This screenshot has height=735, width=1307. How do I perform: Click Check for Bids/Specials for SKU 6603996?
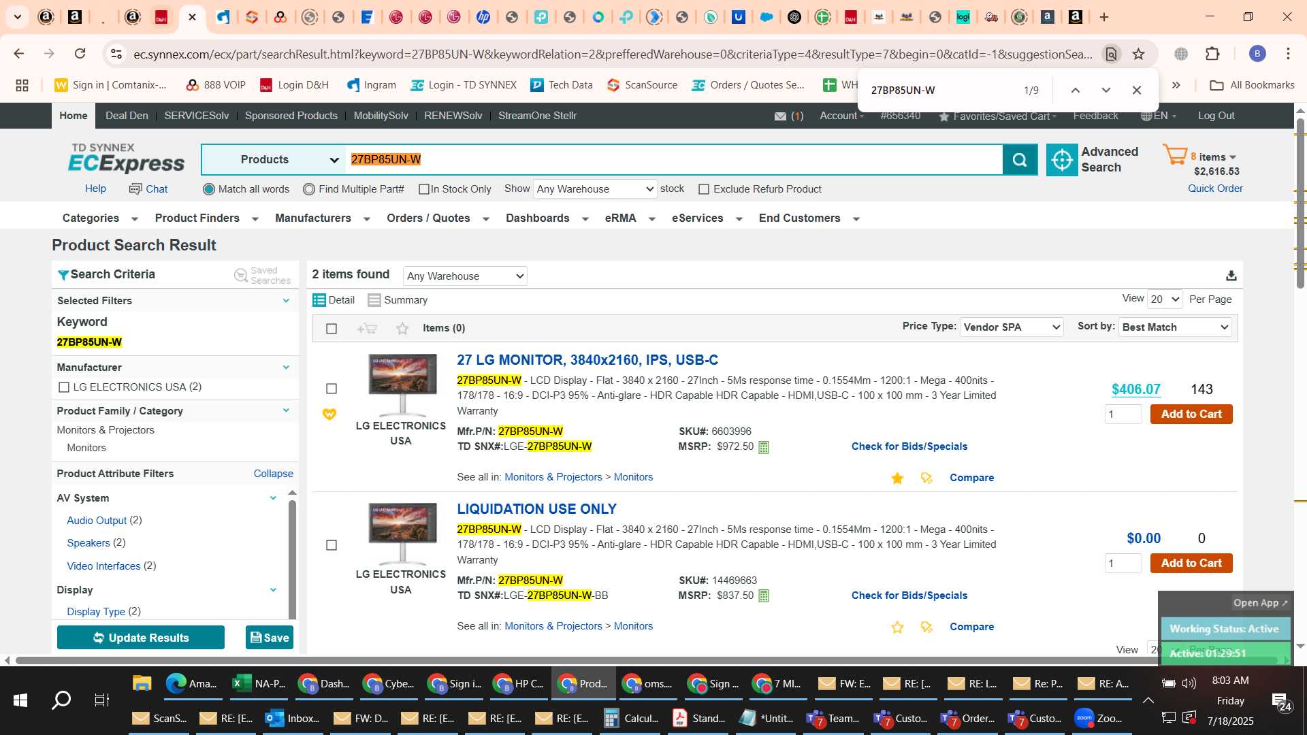[x=909, y=446]
